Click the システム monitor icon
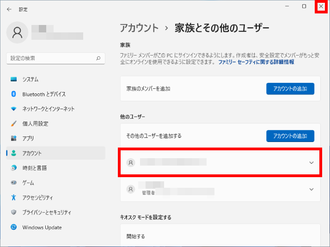 click(14, 79)
